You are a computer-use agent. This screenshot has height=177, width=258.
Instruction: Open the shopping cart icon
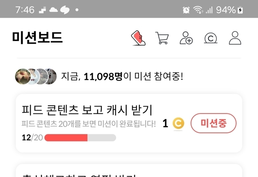pos(162,38)
